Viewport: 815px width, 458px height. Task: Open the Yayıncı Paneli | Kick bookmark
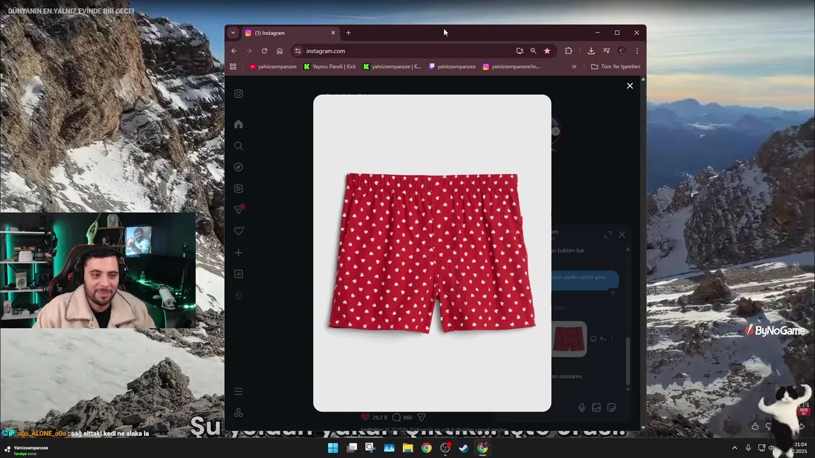click(330, 66)
